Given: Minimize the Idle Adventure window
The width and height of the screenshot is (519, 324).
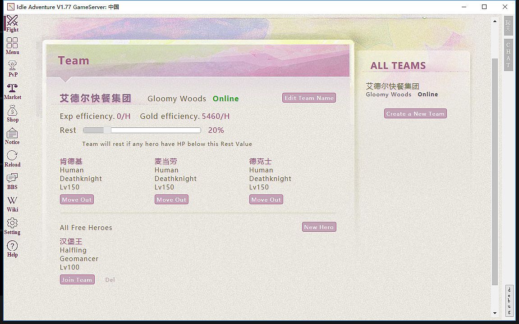Looking at the screenshot, I should pyautogui.click(x=464, y=7).
